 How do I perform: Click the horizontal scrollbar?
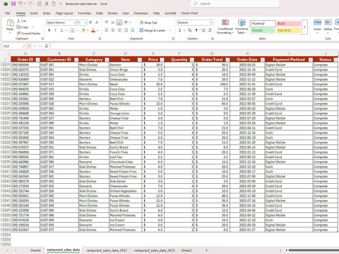pyautogui.click(x=314, y=250)
